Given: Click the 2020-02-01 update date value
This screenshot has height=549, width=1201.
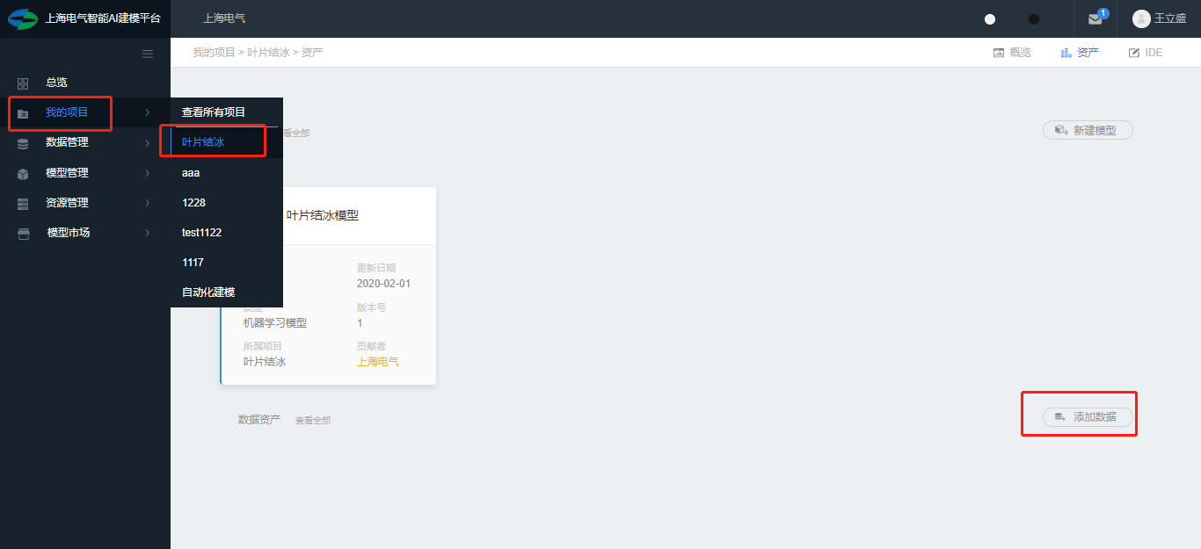Looking at the screenshot, I should tap(383, 284).
